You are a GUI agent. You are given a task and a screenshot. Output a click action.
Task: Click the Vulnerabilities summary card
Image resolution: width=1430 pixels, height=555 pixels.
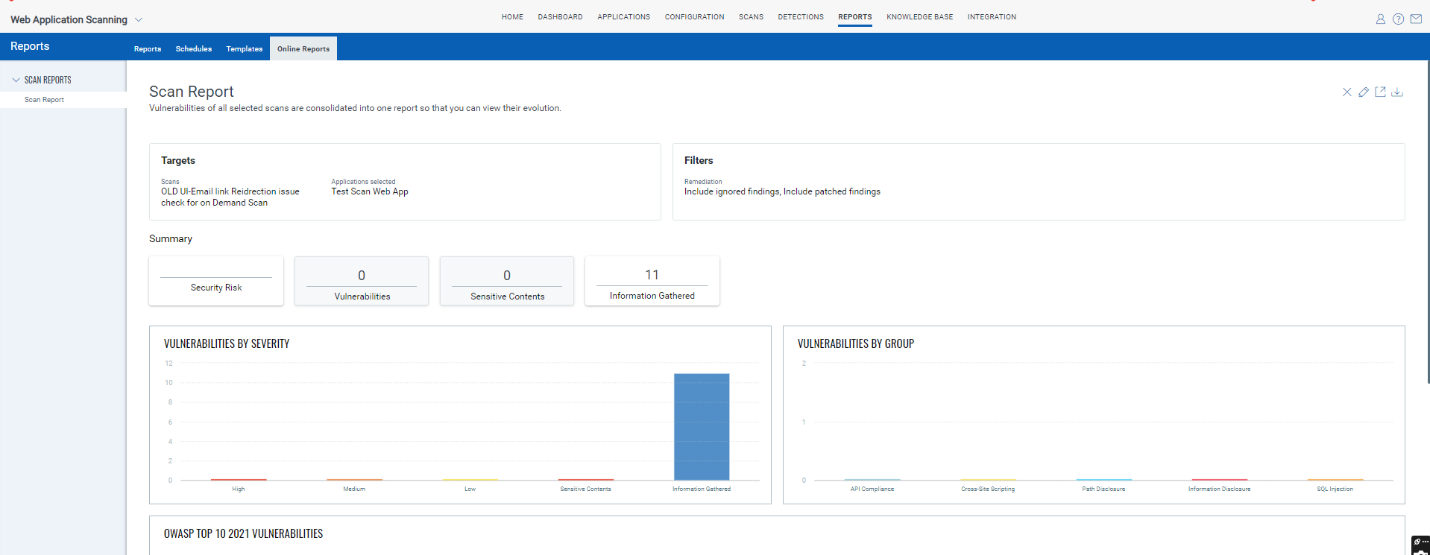click(362, 282)
